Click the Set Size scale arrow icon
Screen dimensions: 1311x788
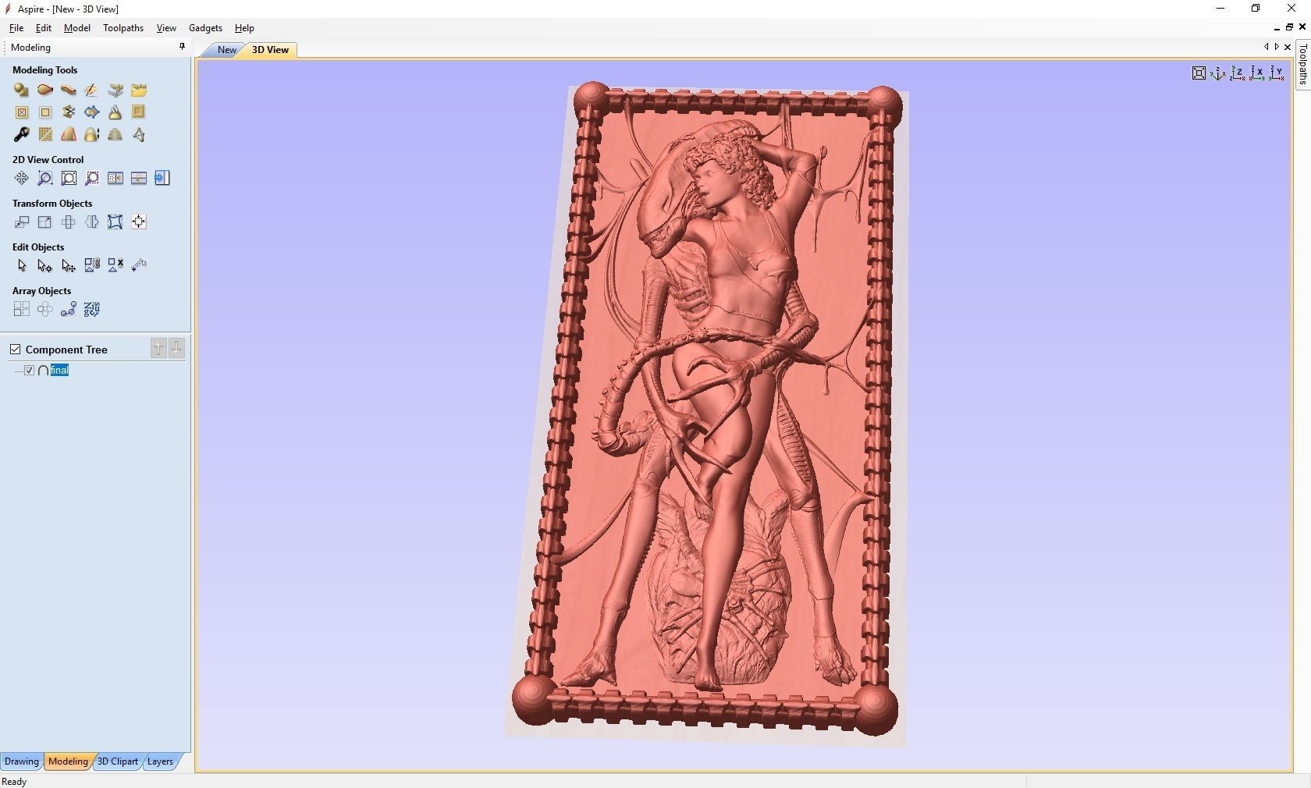[45, 222]
